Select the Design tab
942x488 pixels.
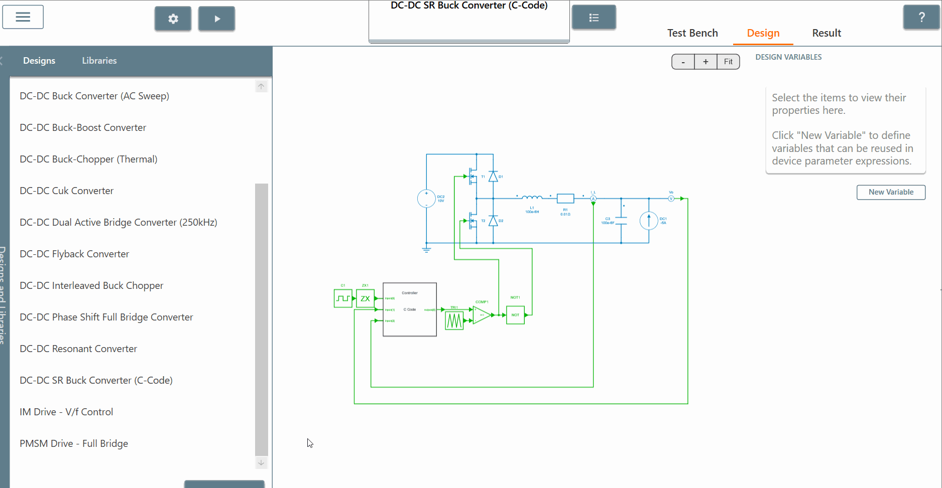coord(763,33)
